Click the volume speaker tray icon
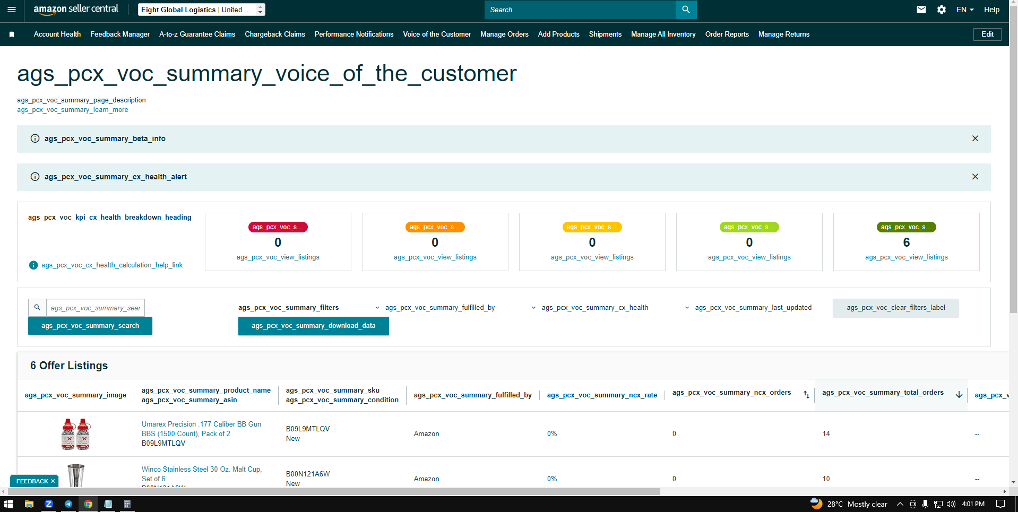The height and width of the screenshot is (512, 1018). tap(951, 504)
